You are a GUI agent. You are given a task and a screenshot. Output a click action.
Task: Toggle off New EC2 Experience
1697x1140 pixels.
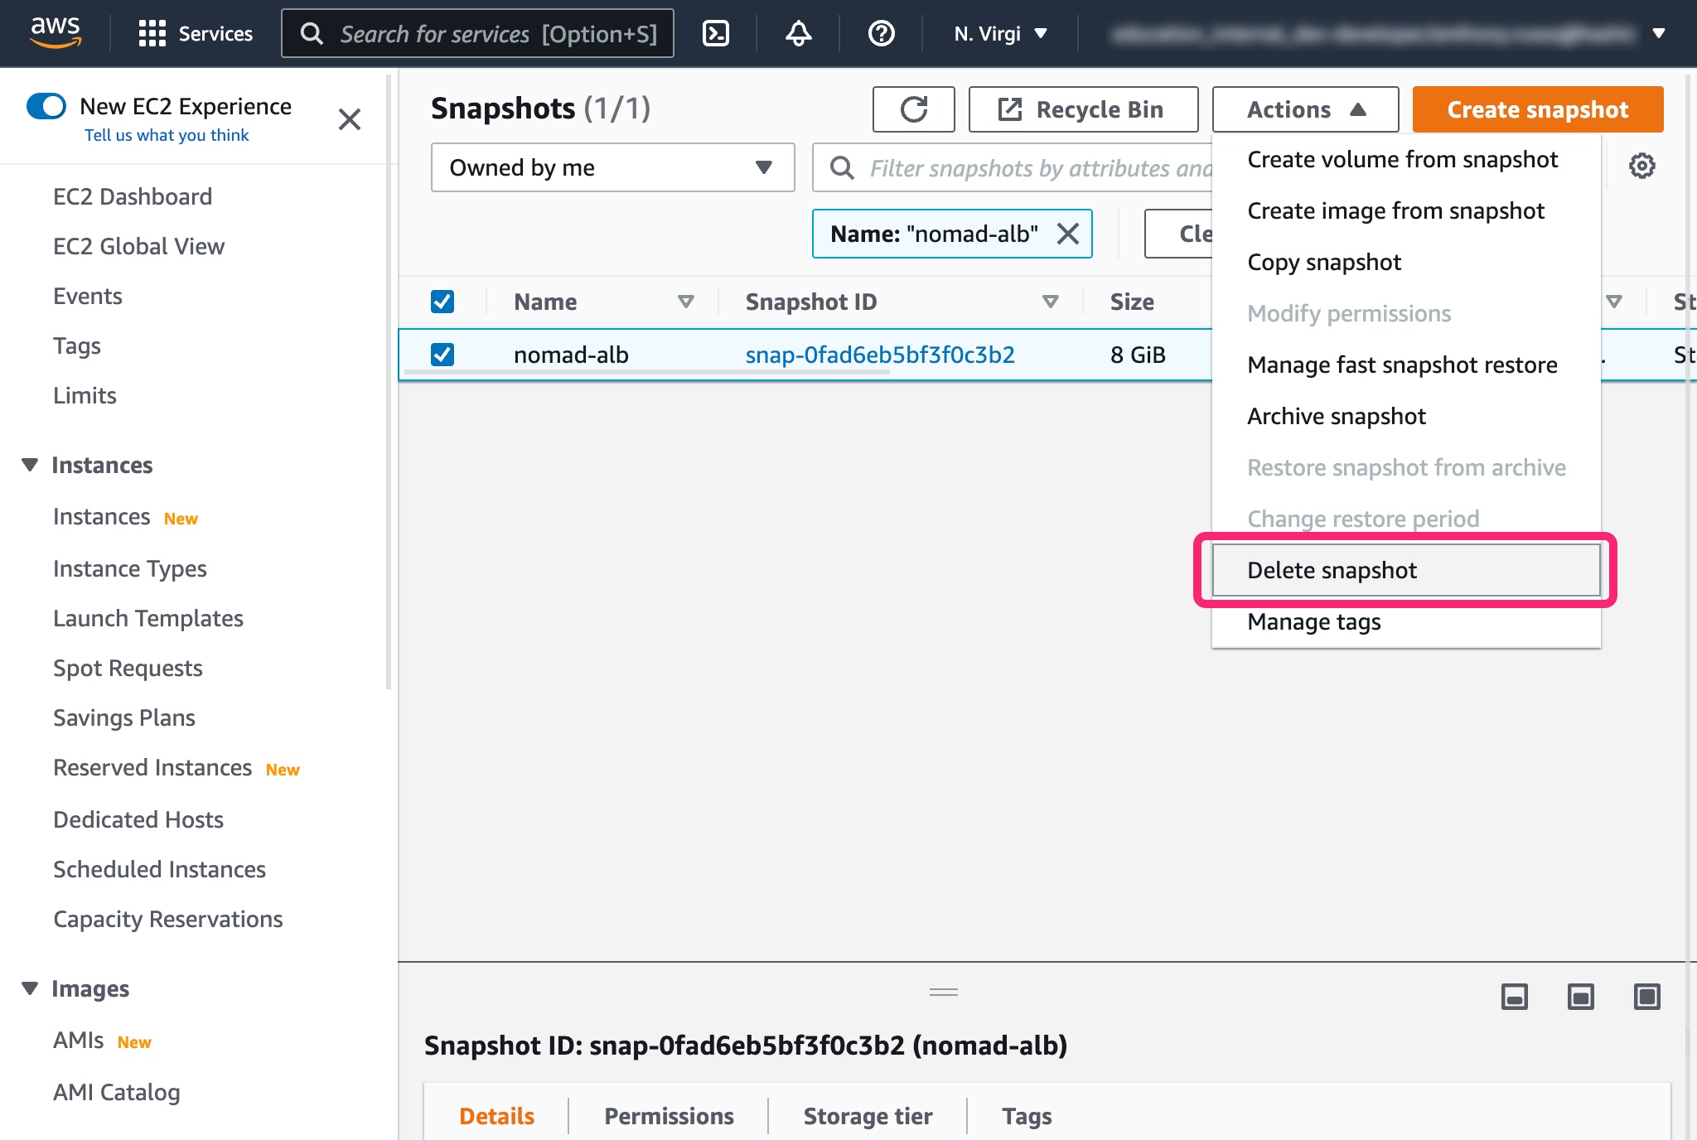coord(46,106)
